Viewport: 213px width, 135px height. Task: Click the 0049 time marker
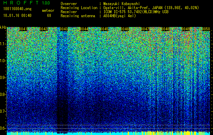(186, 29)
